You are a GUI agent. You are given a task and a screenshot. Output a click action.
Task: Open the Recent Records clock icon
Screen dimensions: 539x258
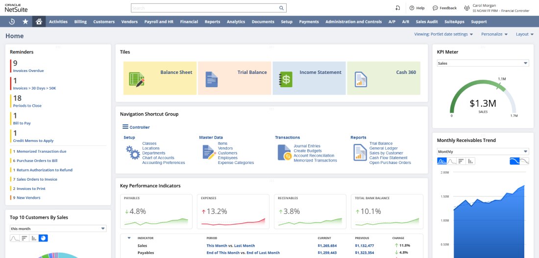tap(12, 22)
